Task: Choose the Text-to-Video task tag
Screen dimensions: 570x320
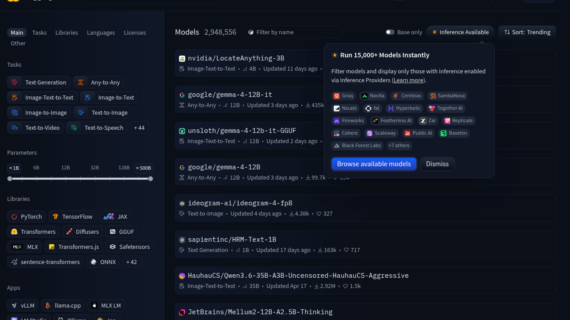Action: click(x=35, y=128)
